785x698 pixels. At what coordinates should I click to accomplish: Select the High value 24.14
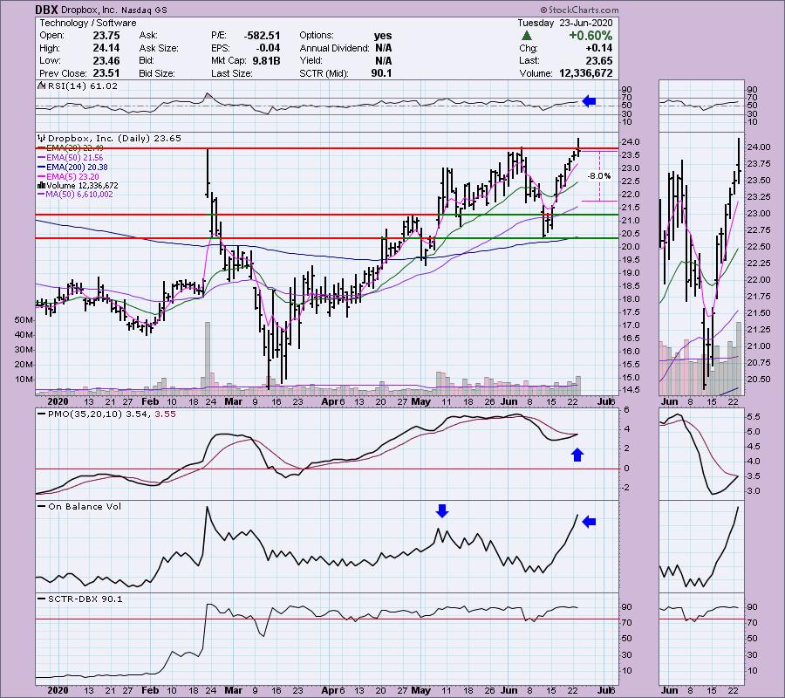point(106,48)
